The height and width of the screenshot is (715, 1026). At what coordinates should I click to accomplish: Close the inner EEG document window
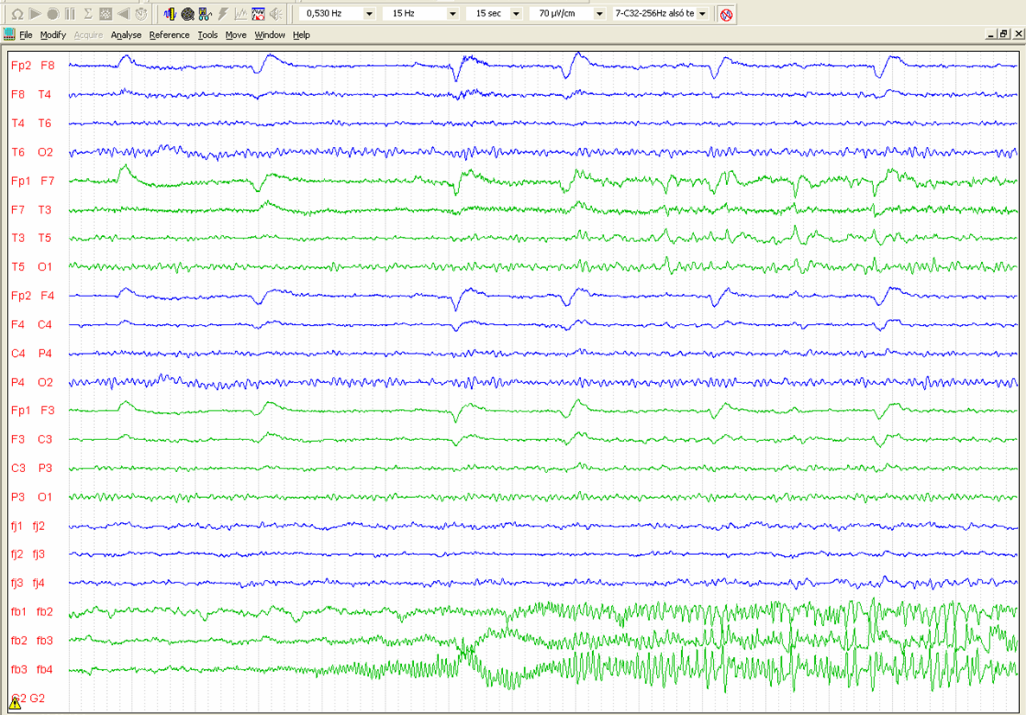click(x=1017, y=34)
